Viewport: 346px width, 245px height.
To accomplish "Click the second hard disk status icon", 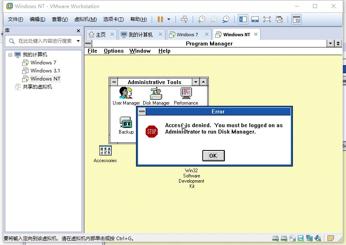I will click(x=284, y=239).
